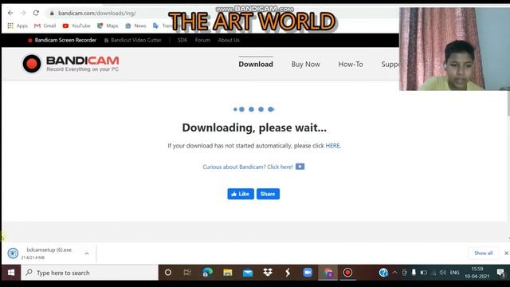This screenshot has width=510, height=287.
Task: Open the Forum link
Action: pyautogui.click(x=202, y=41)
